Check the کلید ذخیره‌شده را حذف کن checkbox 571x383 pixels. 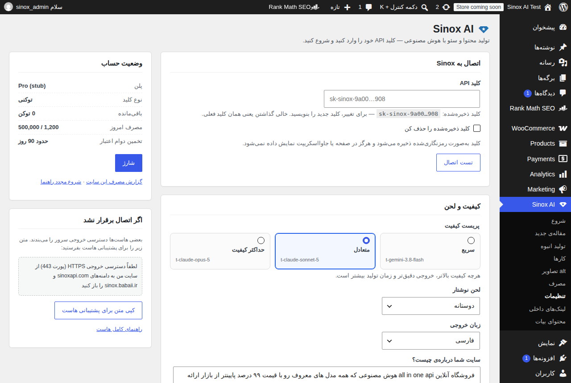pyautogui.click(x=477, y=128)
